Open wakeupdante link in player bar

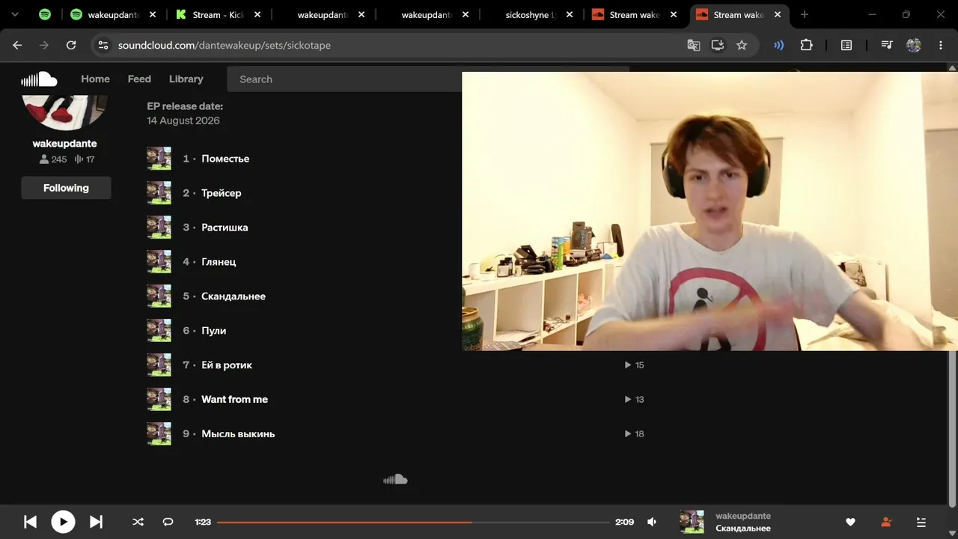[743, 516]
